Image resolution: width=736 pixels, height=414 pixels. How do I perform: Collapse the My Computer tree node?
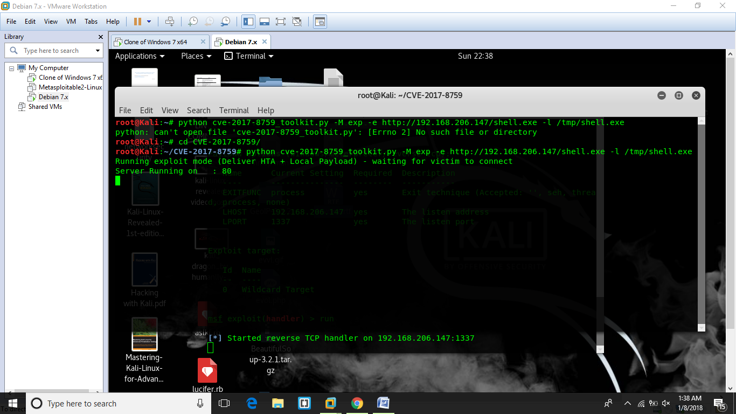coord(11,68)
